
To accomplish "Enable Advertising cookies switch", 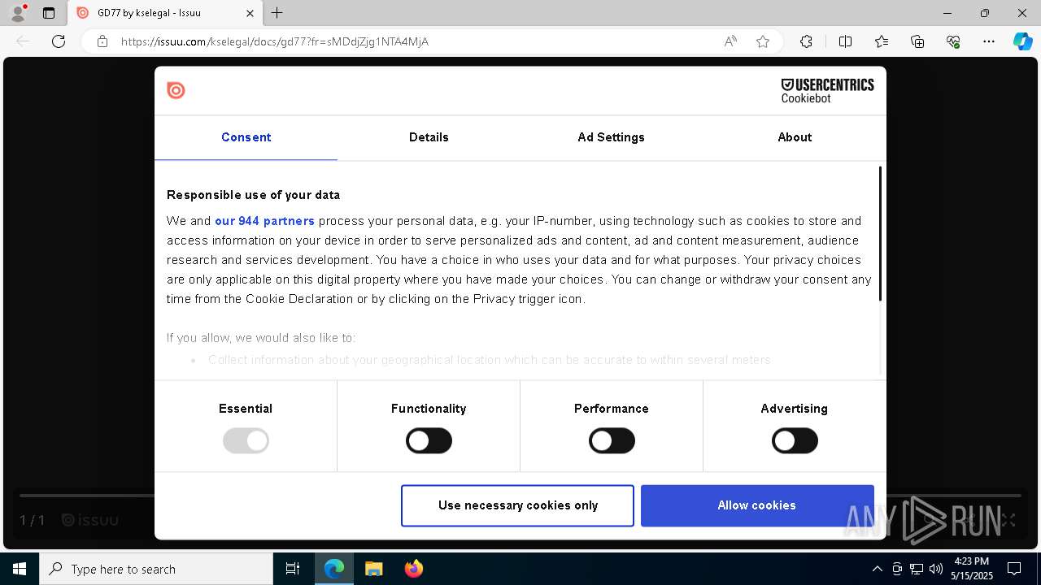I will click(795, 441).
